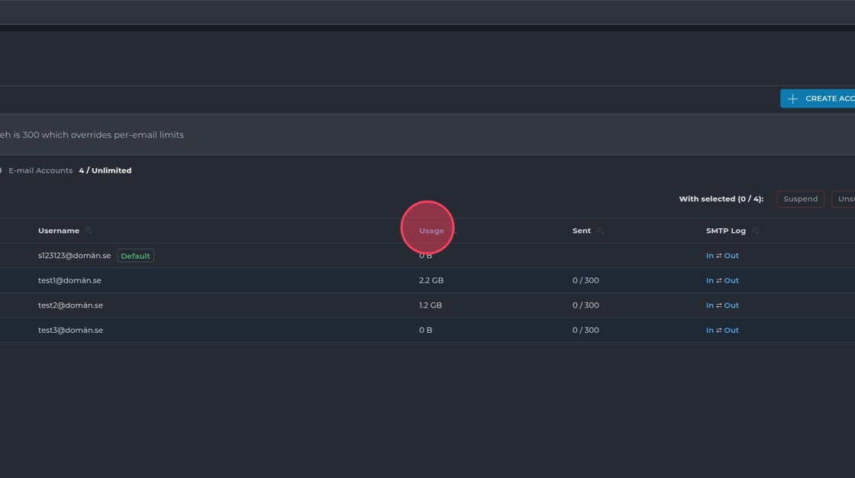Select the test1@domän.se username
This screenshot has height=478, width=855.
69,280
